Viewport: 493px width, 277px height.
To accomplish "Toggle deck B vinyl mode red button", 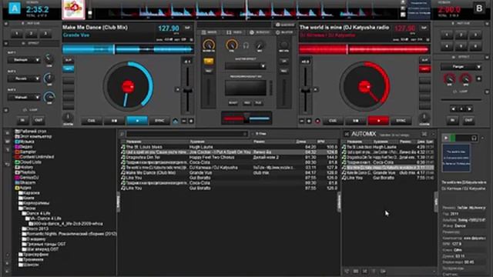I will 424,68.
